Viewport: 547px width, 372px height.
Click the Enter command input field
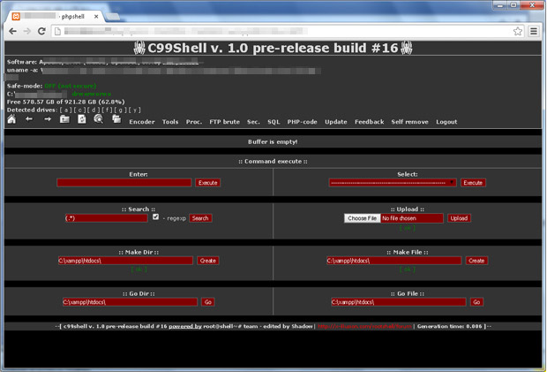pyautogui.click(x=124, y=183)
